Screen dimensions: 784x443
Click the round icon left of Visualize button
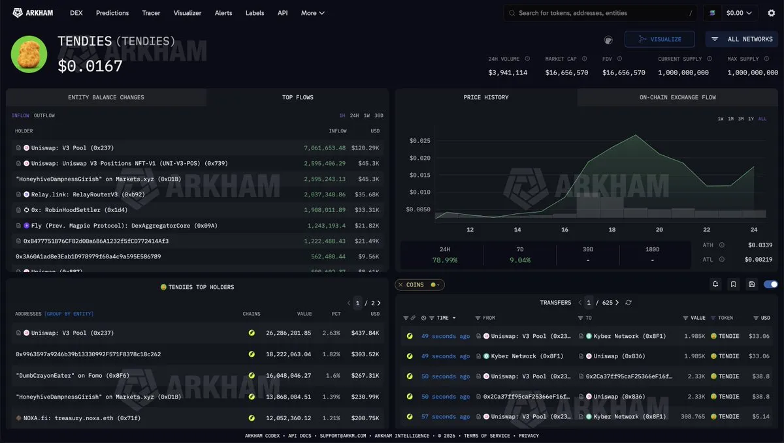[x=608, y=40]
